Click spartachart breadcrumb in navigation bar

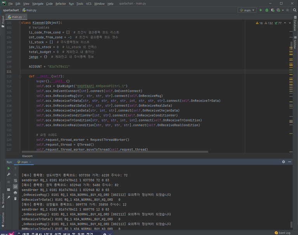[11, 10]
